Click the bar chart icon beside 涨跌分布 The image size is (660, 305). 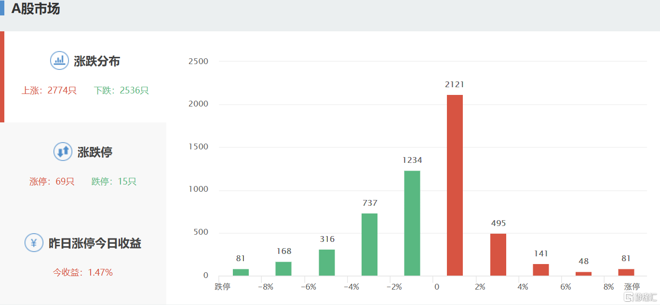pyautogui.click(x=59, y=61)
